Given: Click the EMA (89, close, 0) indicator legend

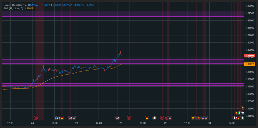Looking at the screenshot, I should 13,8.
